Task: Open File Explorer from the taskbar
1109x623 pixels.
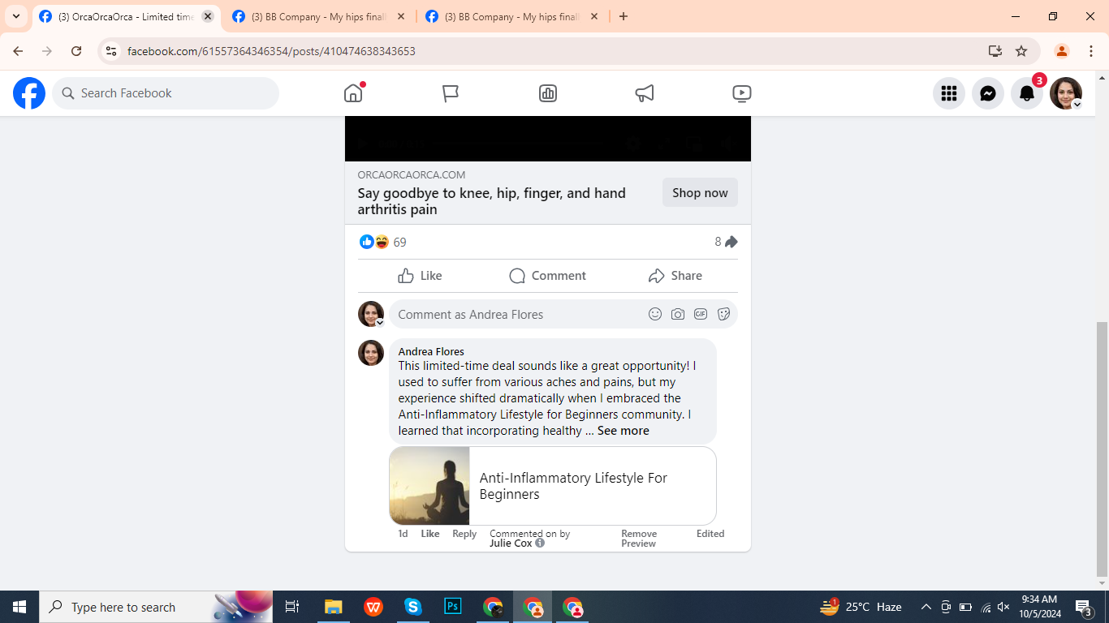Action: coord(333,607)
